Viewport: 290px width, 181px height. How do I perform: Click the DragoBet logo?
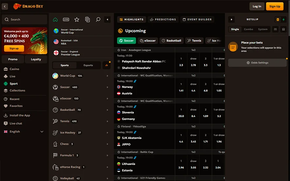pyautogui.click(x=28, y=7)
